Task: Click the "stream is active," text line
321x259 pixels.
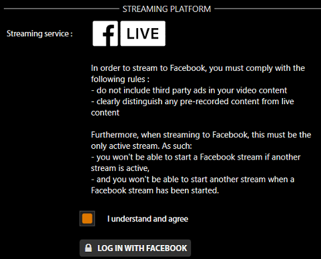Action: [120, 168]
